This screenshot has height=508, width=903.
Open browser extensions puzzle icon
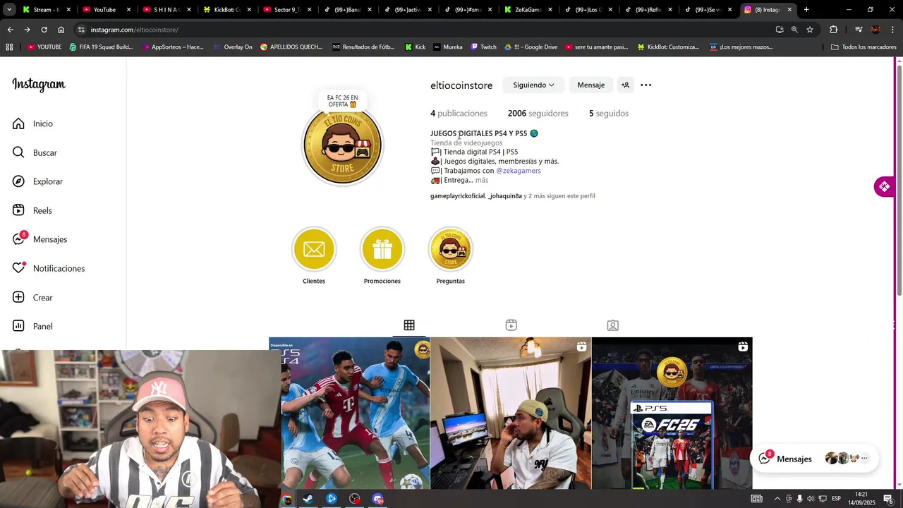834,30
